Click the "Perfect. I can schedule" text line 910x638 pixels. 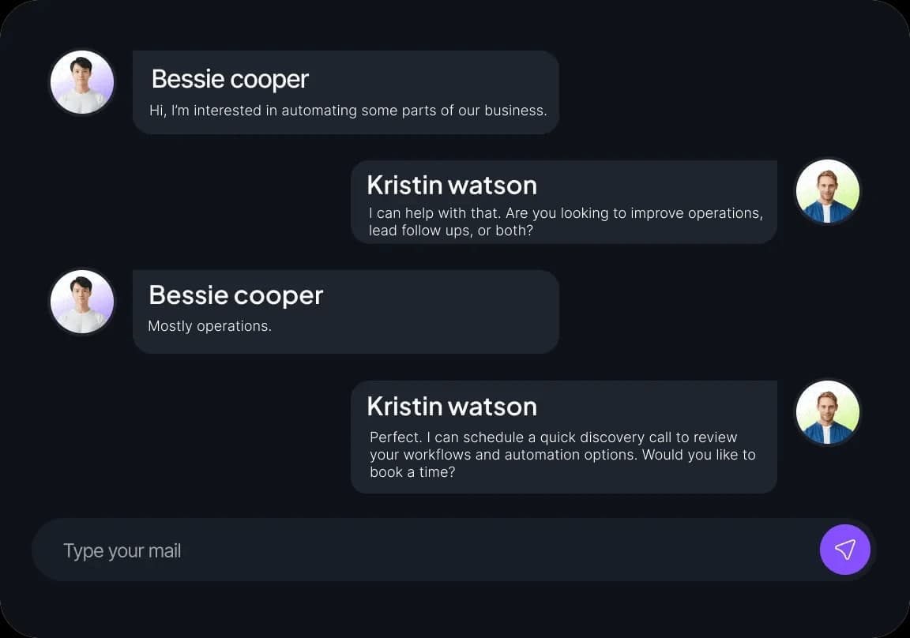point(553,437)
